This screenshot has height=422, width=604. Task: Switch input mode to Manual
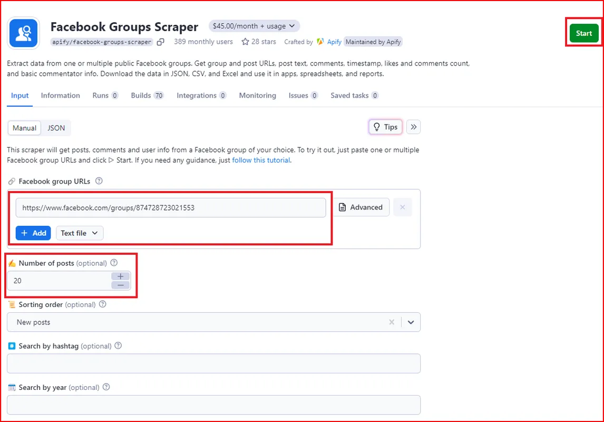pos(24,128)
